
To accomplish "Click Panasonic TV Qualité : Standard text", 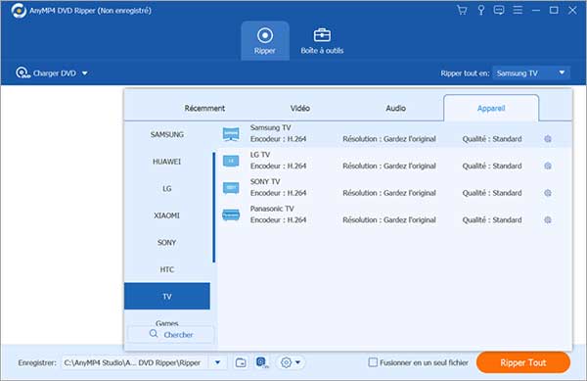I will point(492,220).
